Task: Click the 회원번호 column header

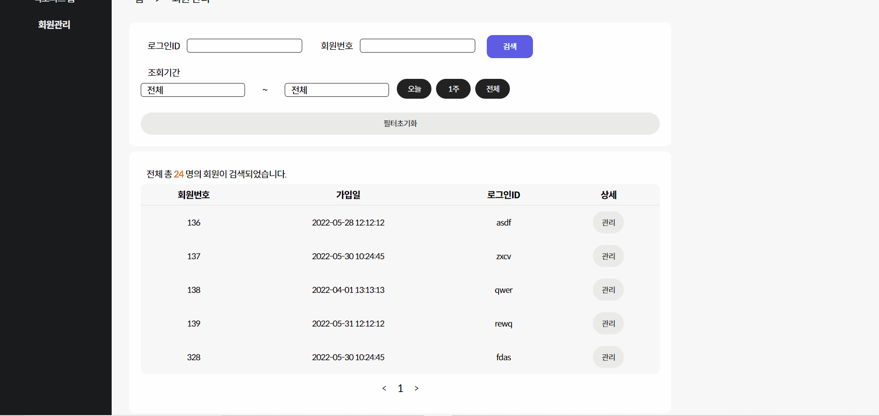Action: tap(194, 195)
